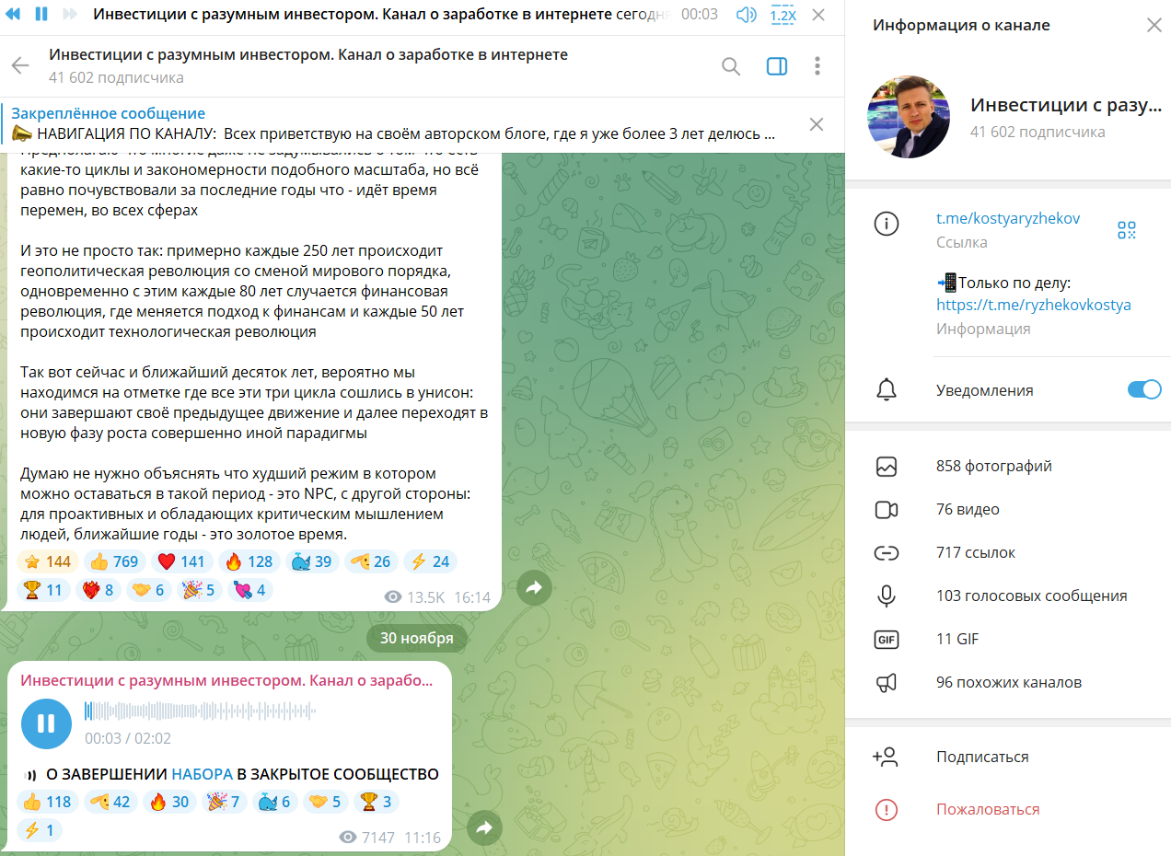This screenshot has width=1171, height=856.
Task: Add thumbs up reaction with 769
Action: coord(114,561)
